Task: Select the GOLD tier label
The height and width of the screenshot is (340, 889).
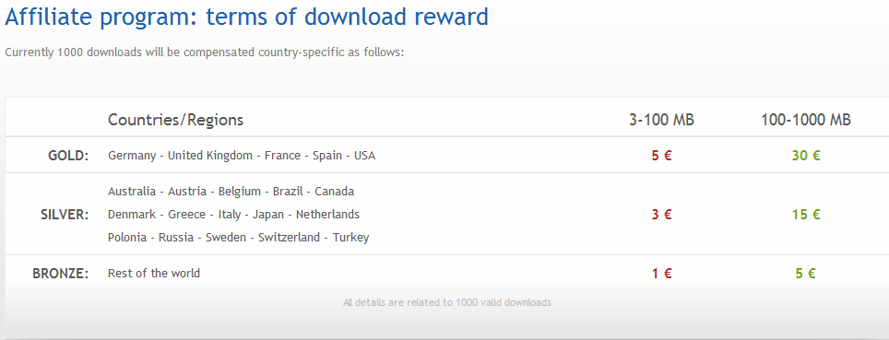Action: [68, 156]
